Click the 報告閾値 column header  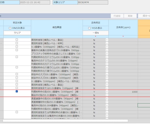[57, 27]
